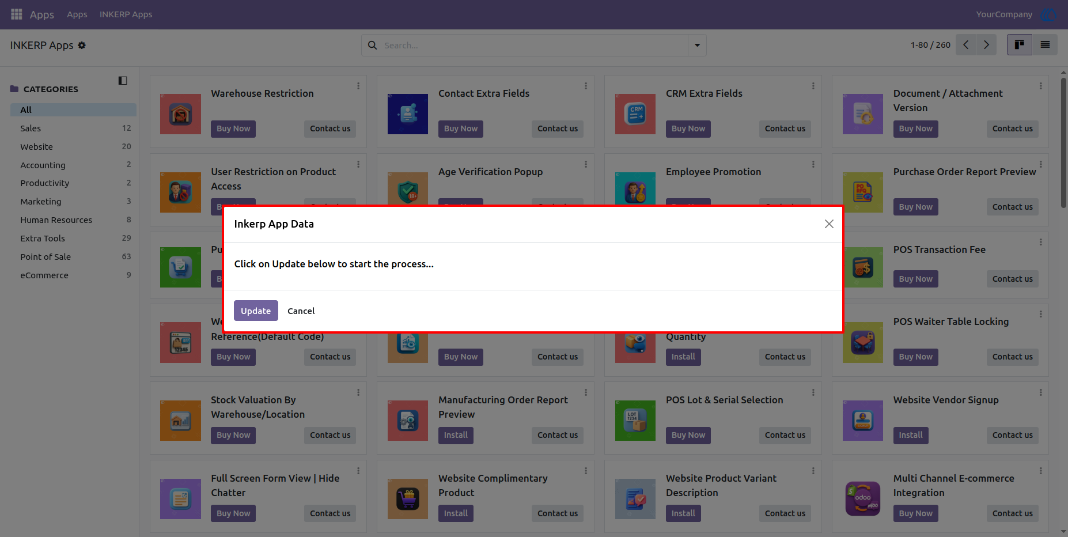Click the CRM Extra Fields app icon

click(635, 114)
